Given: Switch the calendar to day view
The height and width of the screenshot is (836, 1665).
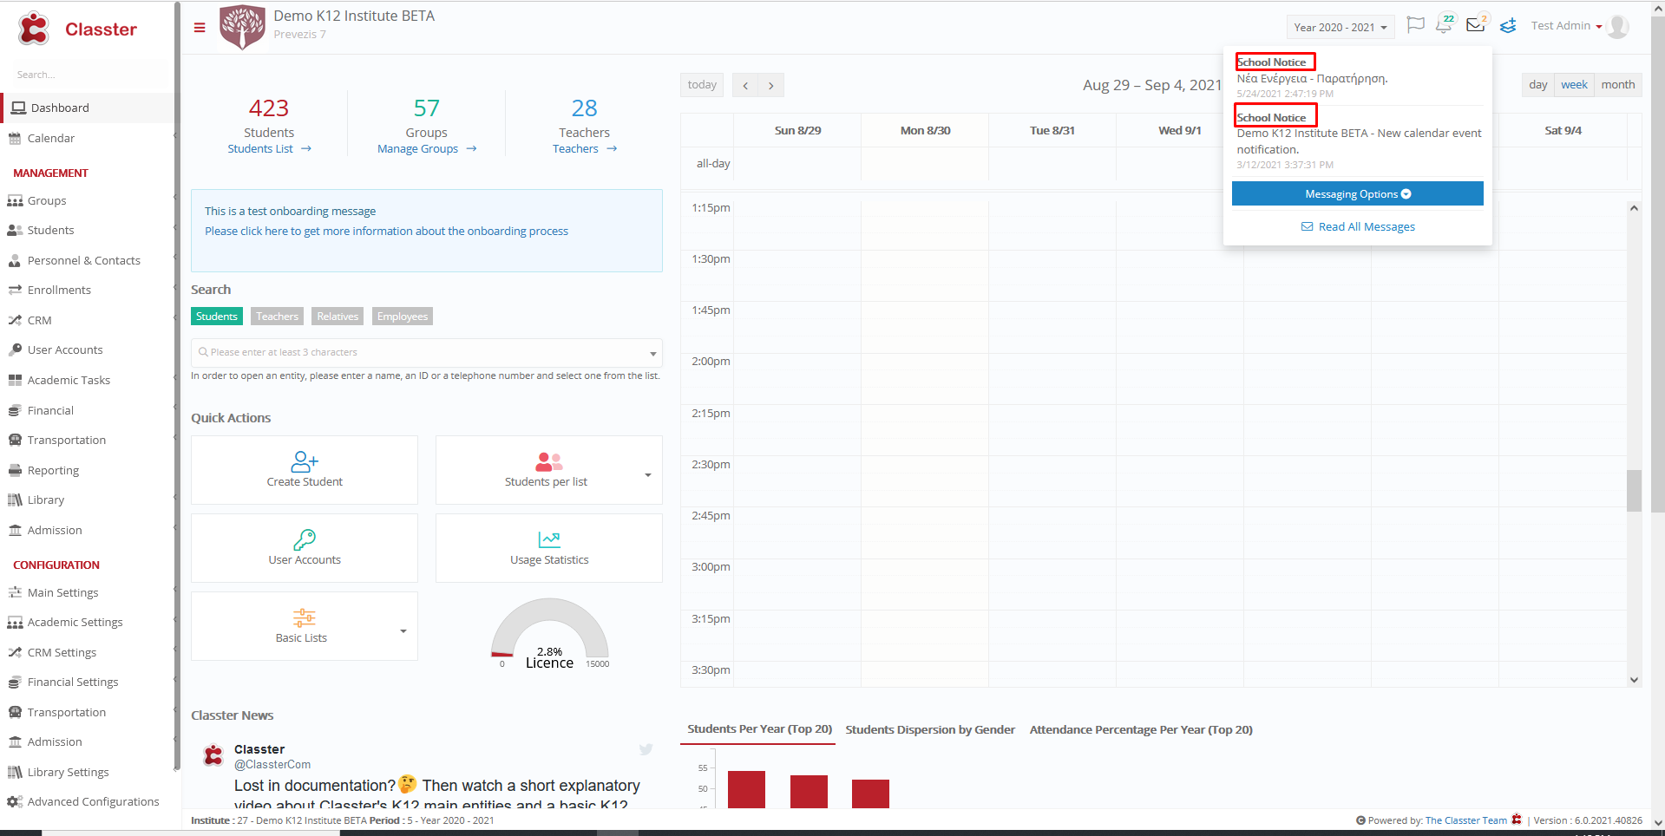Looking at the screenshot, I should point(1538,84).
